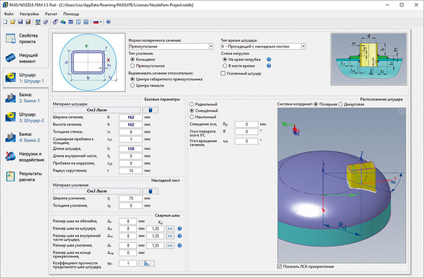Viewport: 424px width, 278px height.
Task: Open Нагрузки и воздействия in the sidebar
Action: tap(24, 156)
